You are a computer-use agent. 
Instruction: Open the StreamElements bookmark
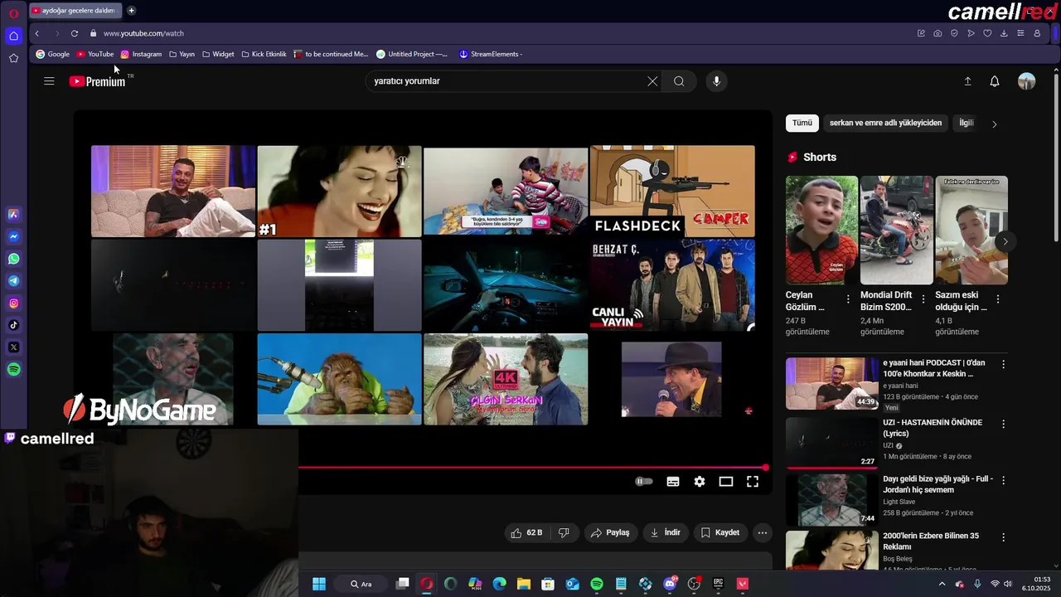(x=490, y=54)
